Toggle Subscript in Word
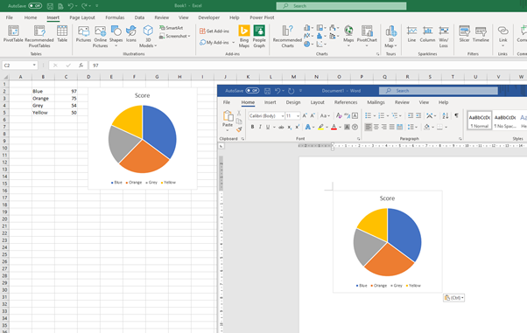Viewport: 527px width, 333px height. point(290,127)
